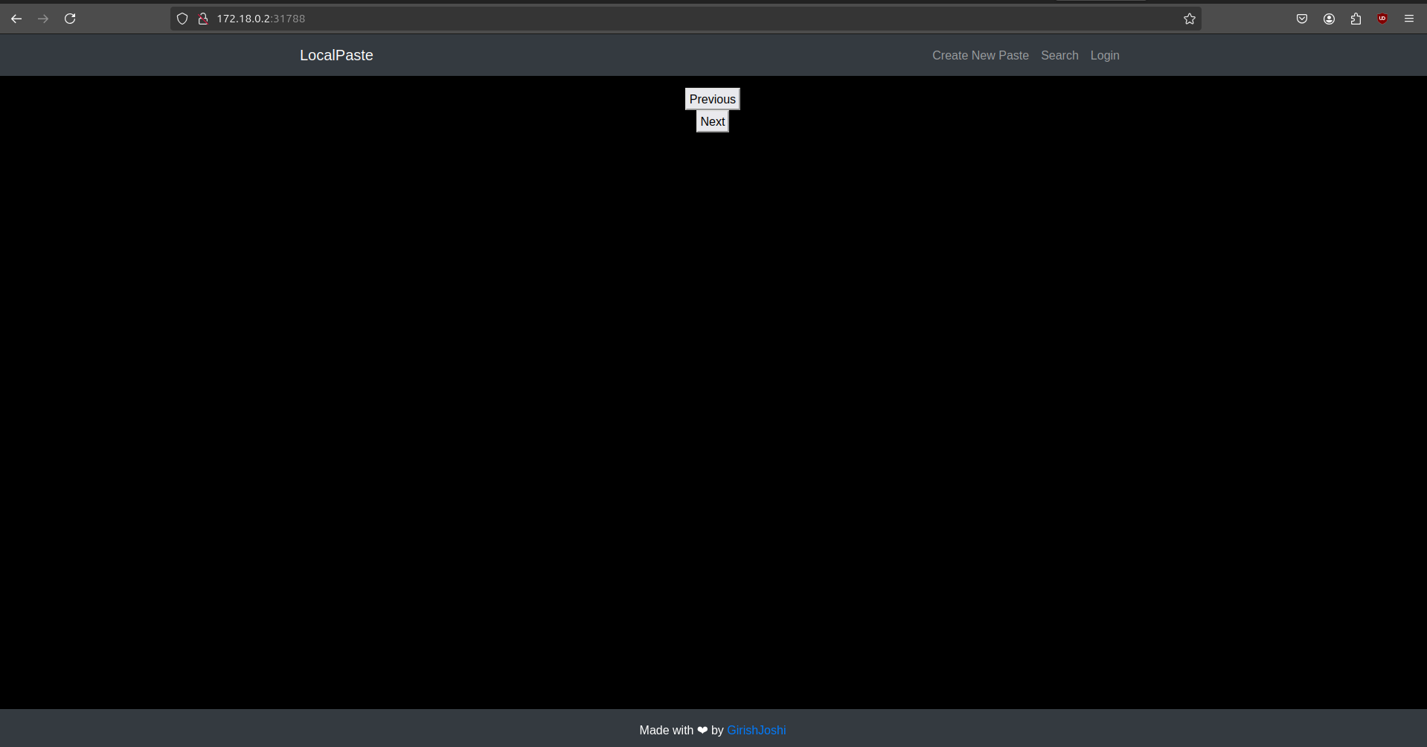This screenshot has height=747, width=1427.
Task: Click the browser forward arrow
Action: pos(43,19)
